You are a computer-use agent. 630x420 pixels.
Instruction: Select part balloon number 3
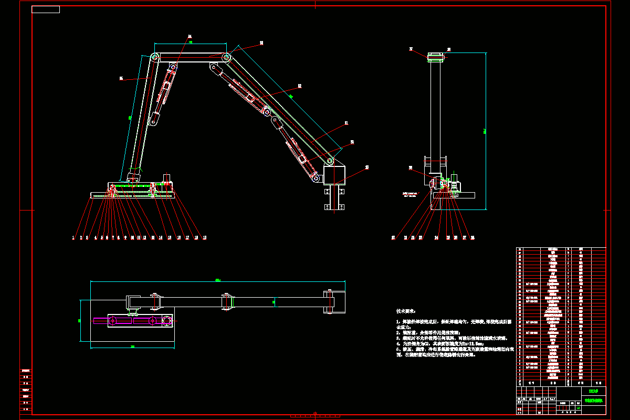[x=87, y=238]
